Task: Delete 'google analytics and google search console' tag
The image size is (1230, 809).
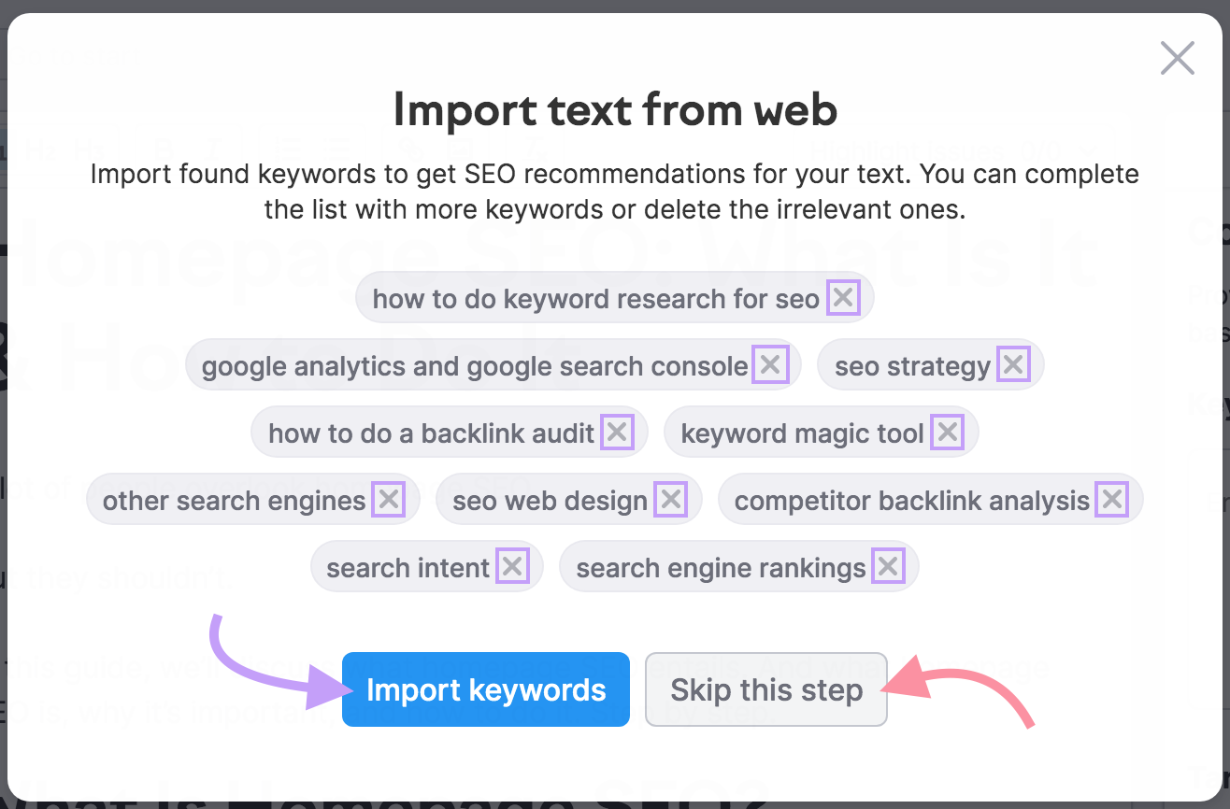Action: pyautogui.click(x=770, y=366)
